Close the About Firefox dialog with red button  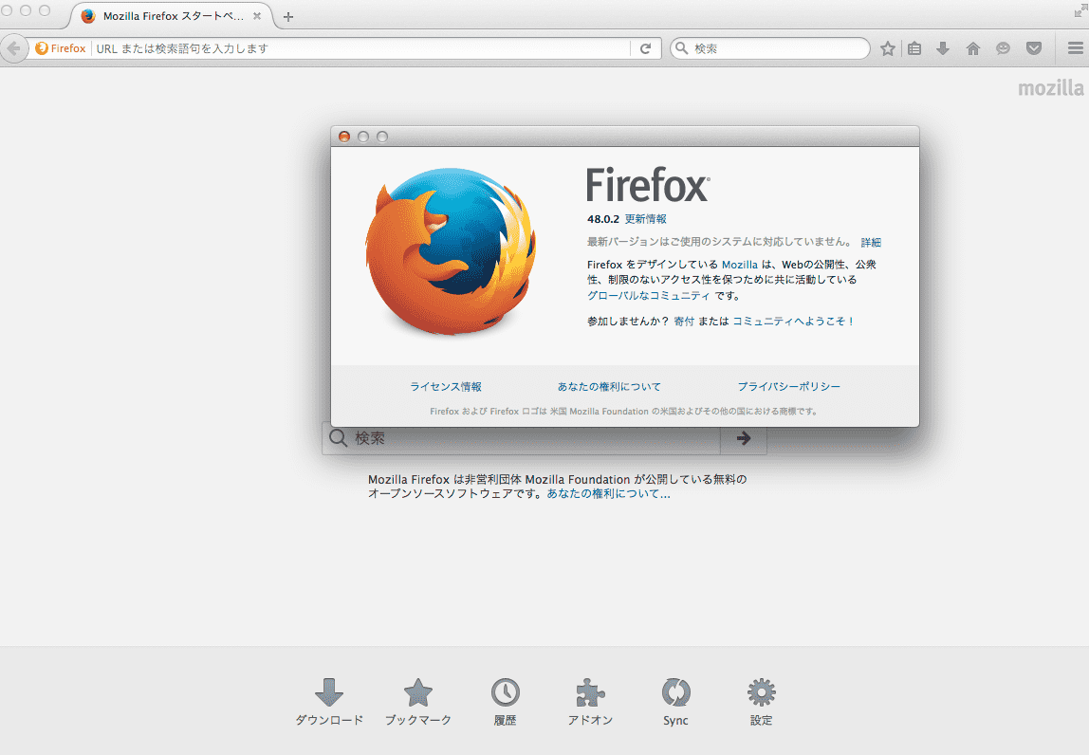point(343,137)
